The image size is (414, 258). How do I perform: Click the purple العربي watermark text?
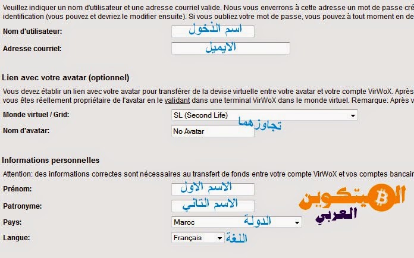[x=336, y=215]
